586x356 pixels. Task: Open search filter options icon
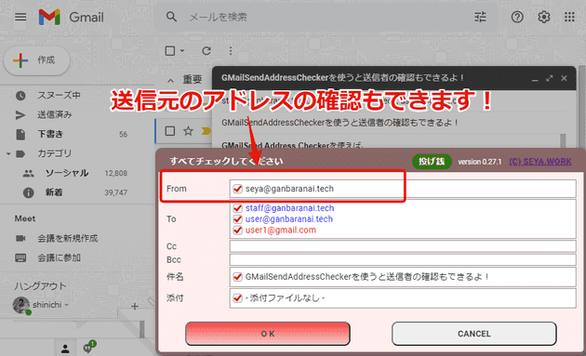click(x=480, y=17)
